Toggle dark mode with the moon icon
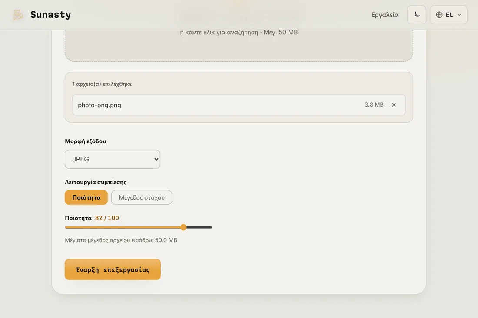Viewport: 478px width, 318px height. point(417,15)
